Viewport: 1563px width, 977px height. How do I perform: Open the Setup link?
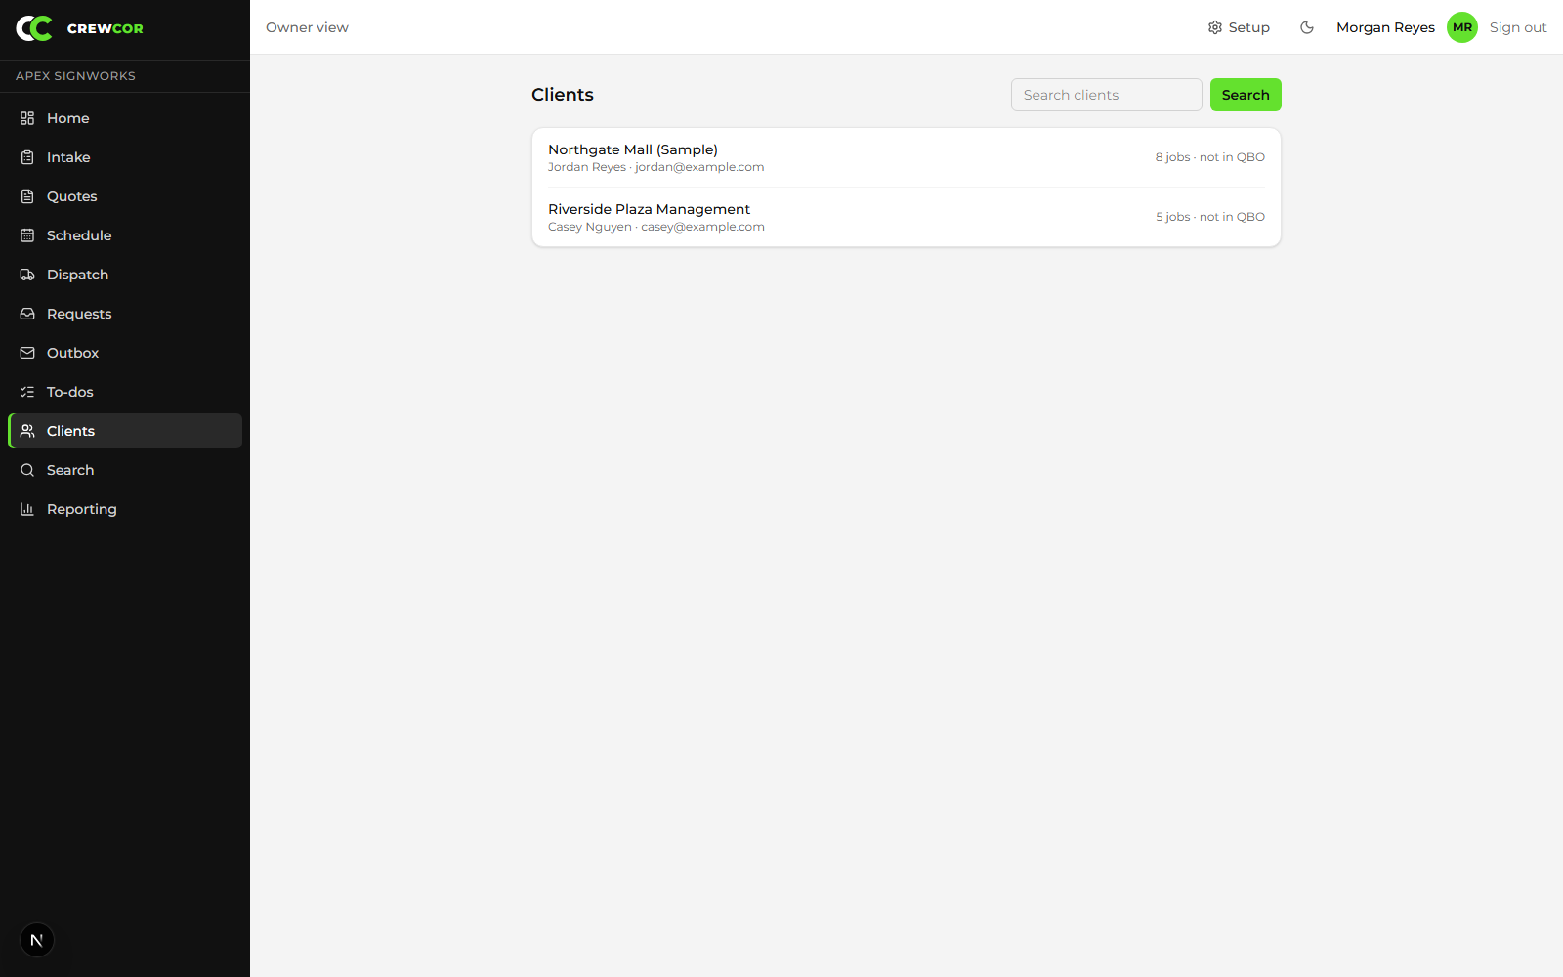coord(1239,27)
